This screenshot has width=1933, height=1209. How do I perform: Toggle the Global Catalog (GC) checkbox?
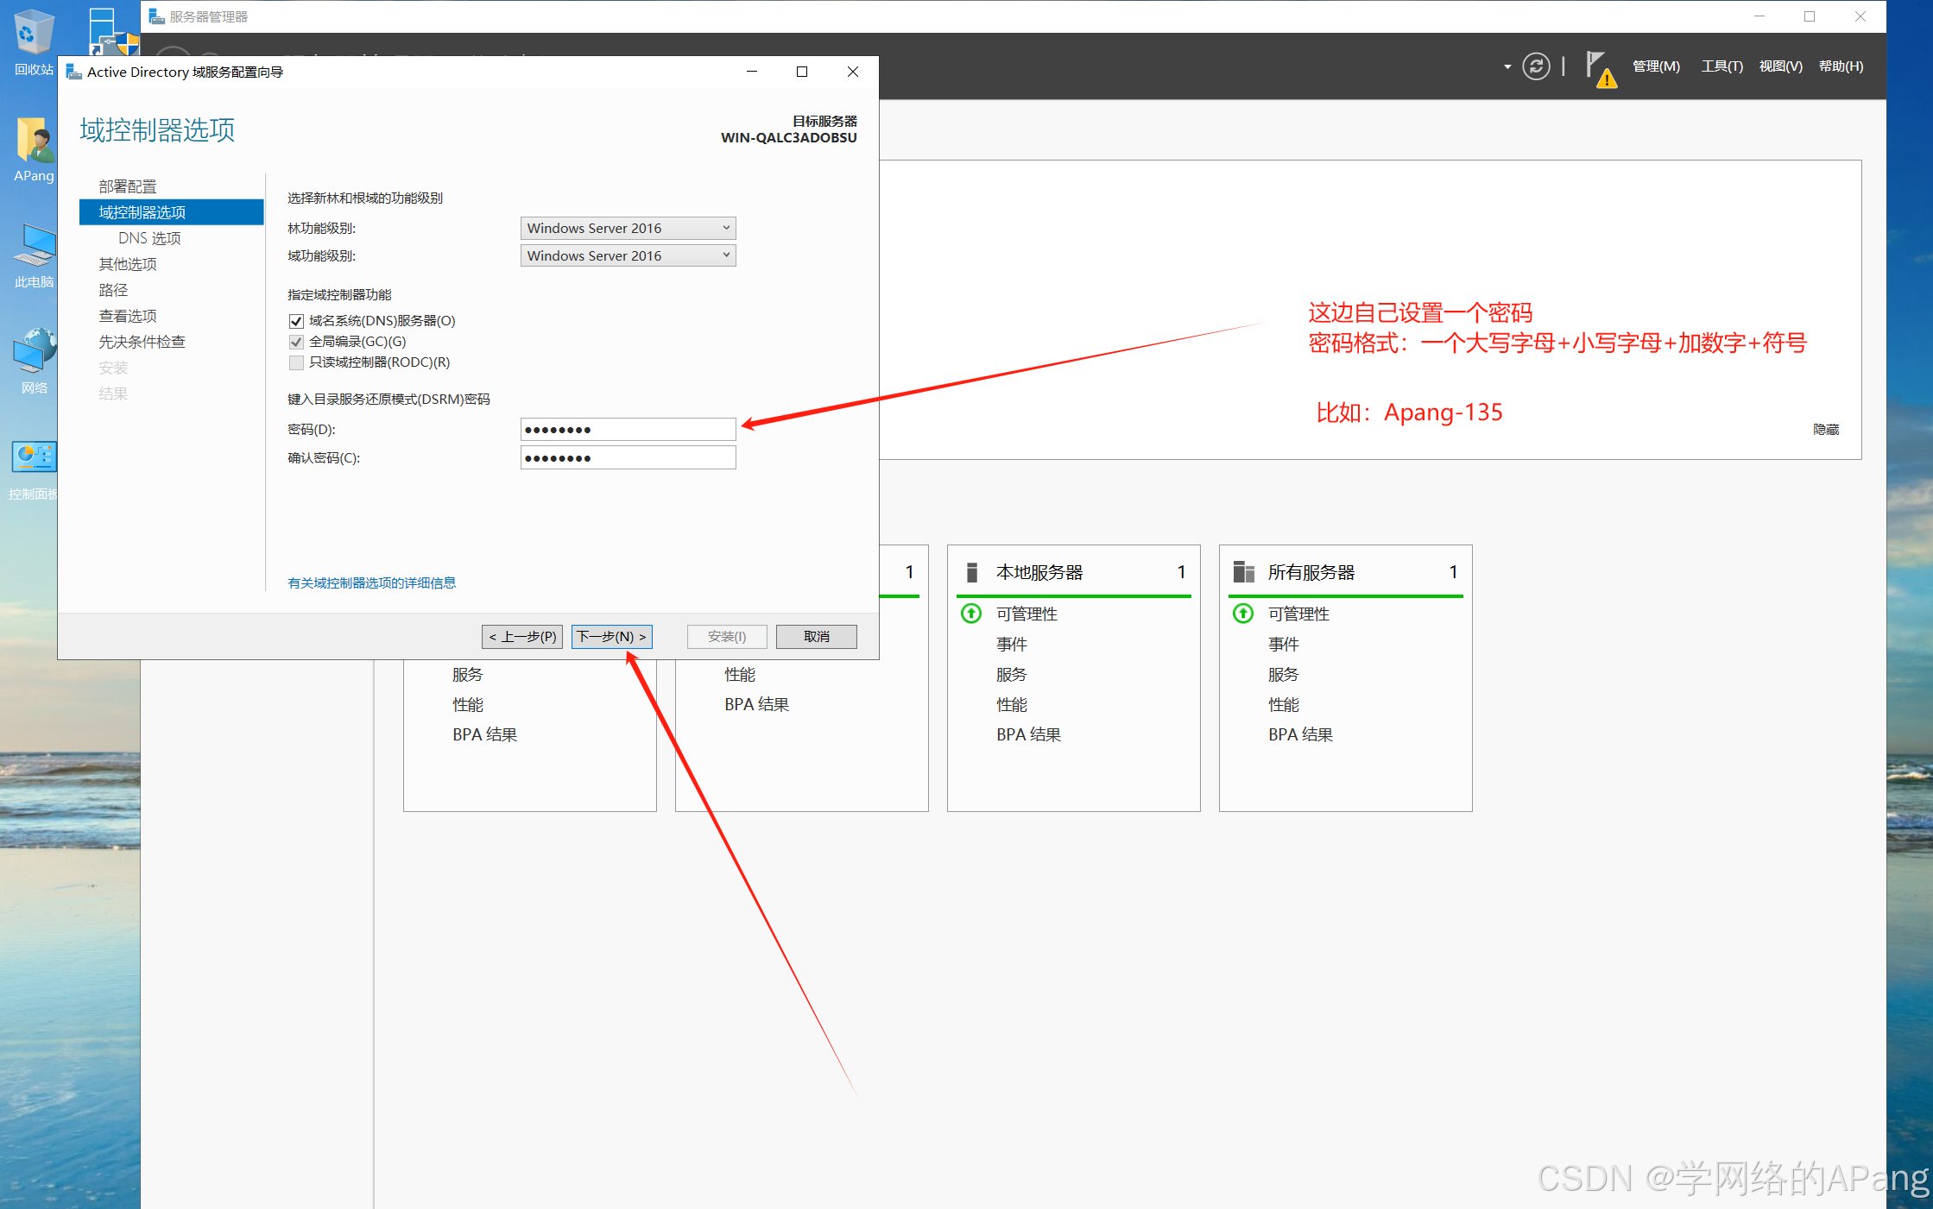point(296,342)
